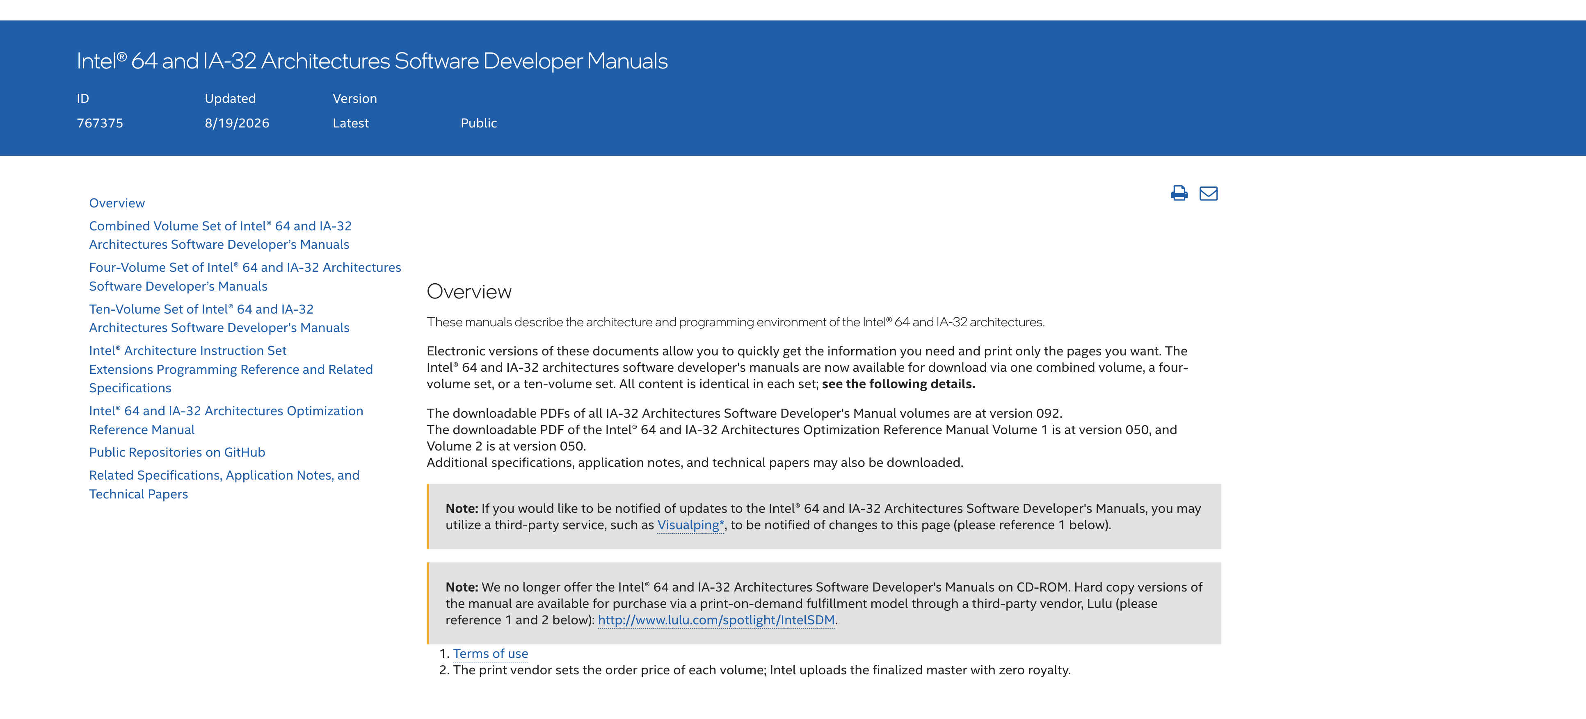Open Instruction Set Extensions Programming Reference link
Screen dimensions: 1586x719
pos(231,369)
